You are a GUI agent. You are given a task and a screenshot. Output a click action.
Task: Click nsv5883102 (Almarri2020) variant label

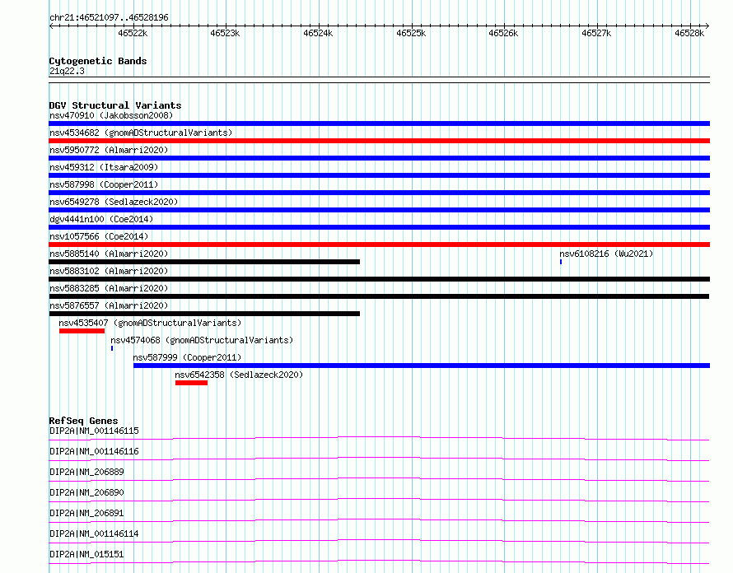click(109, 271)
